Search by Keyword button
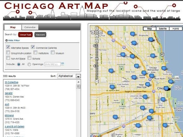 point(40,35)
